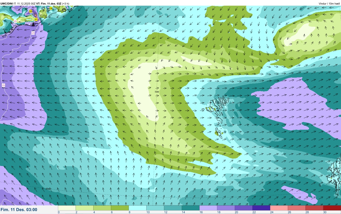Click the 16–18 lavender legend swatch
This screenshot has height=214, width=341.
(x=208, y=208)
